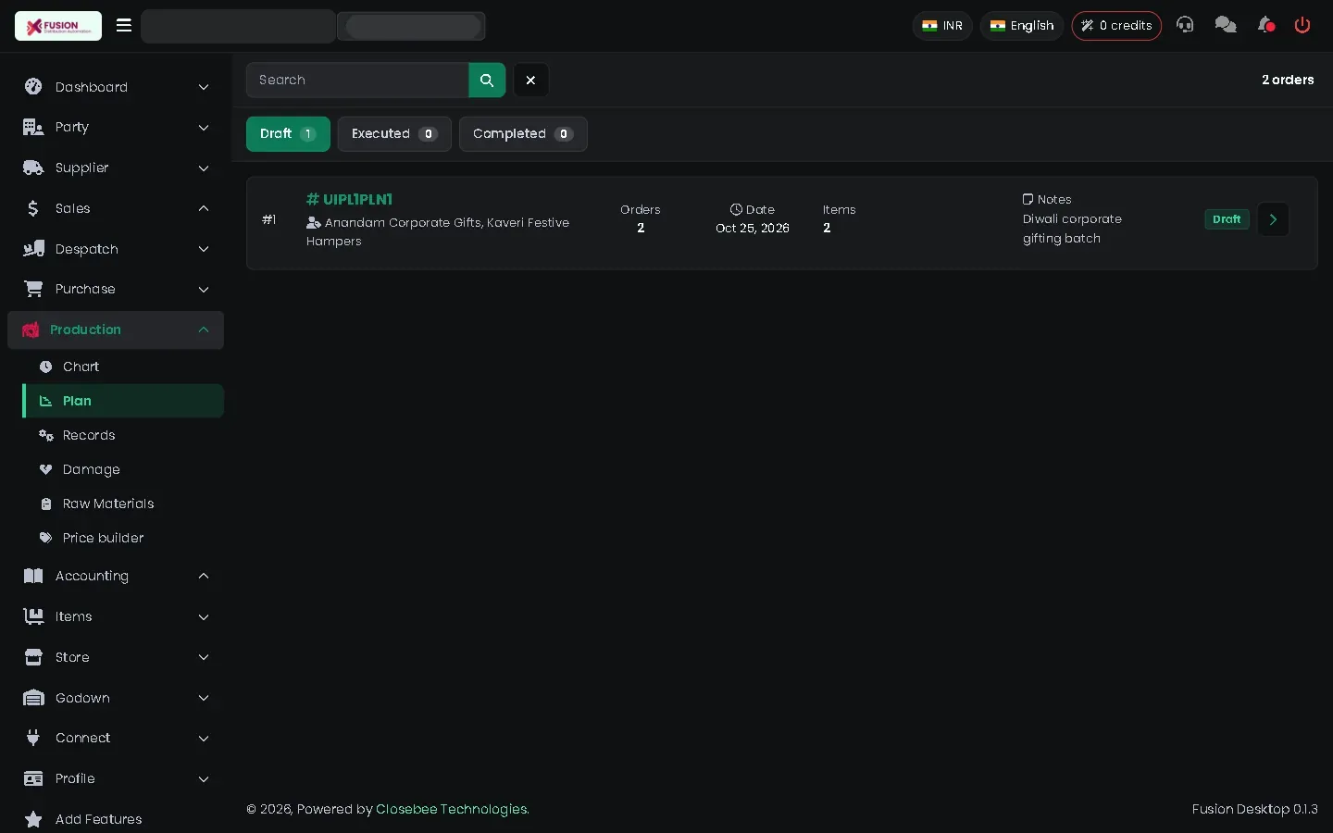Expand the Party menu

(x=116, y=127)
